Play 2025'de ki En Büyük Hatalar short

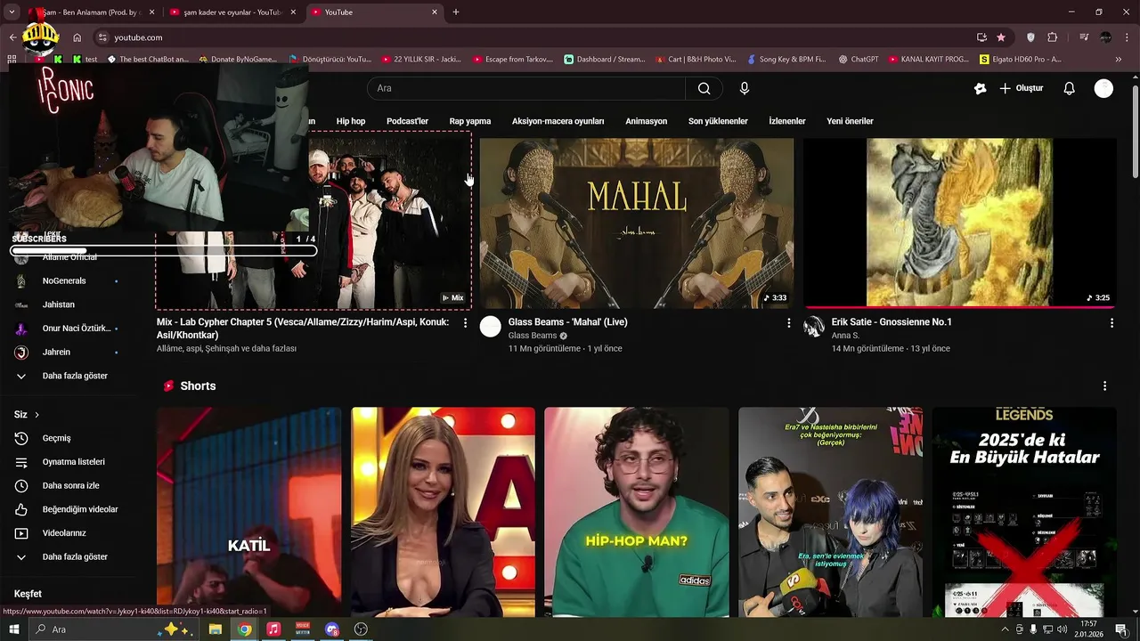(x=1024, y=512)
